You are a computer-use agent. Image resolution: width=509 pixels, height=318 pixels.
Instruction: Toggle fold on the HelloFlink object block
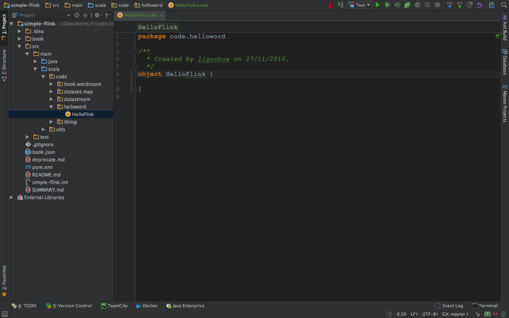click(x=135, y=74)
